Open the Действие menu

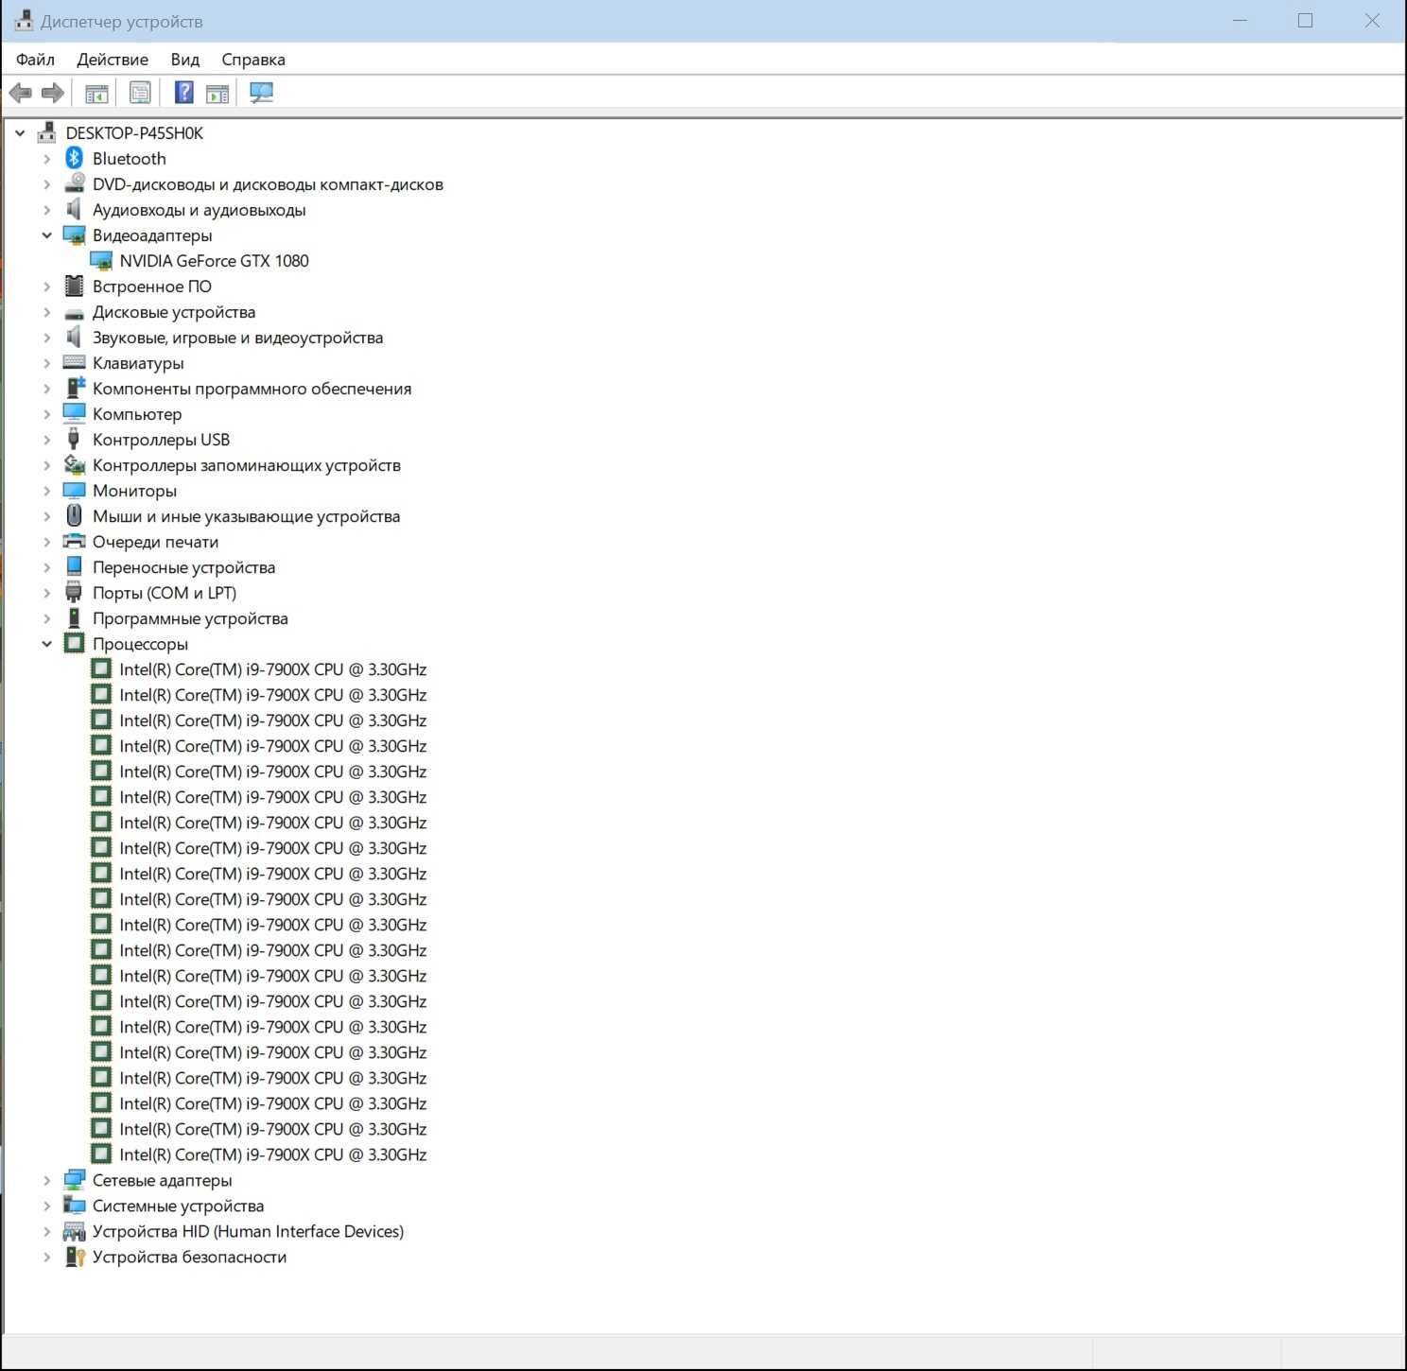tap(113, 59)
